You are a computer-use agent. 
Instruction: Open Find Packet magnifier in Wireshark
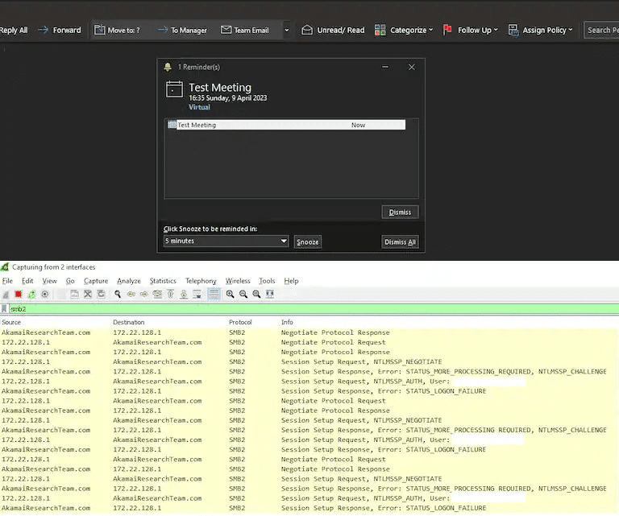tap(118, 294)
